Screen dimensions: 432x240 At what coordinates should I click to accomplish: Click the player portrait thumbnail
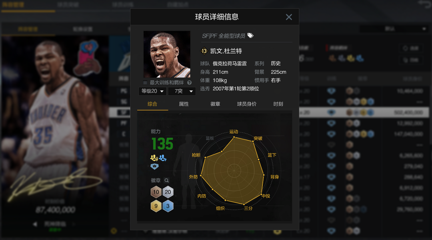click(167, 54)
